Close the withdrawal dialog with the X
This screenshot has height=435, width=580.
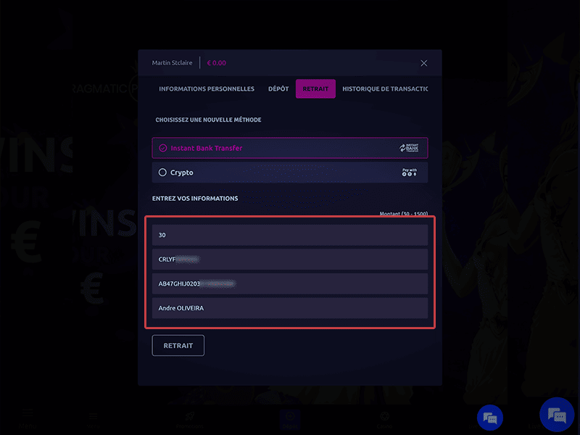pos(424,63)
